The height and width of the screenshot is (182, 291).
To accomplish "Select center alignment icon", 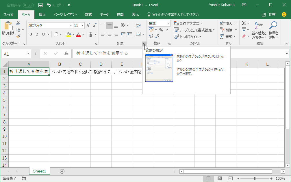I will click(x=109, y=34).
